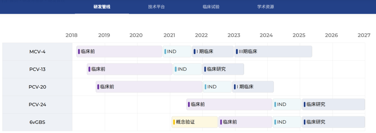Click the PCV-13 row label
The height and width of the screenshot is (133, 376).
pyautogui.click(x=37, y=69)
